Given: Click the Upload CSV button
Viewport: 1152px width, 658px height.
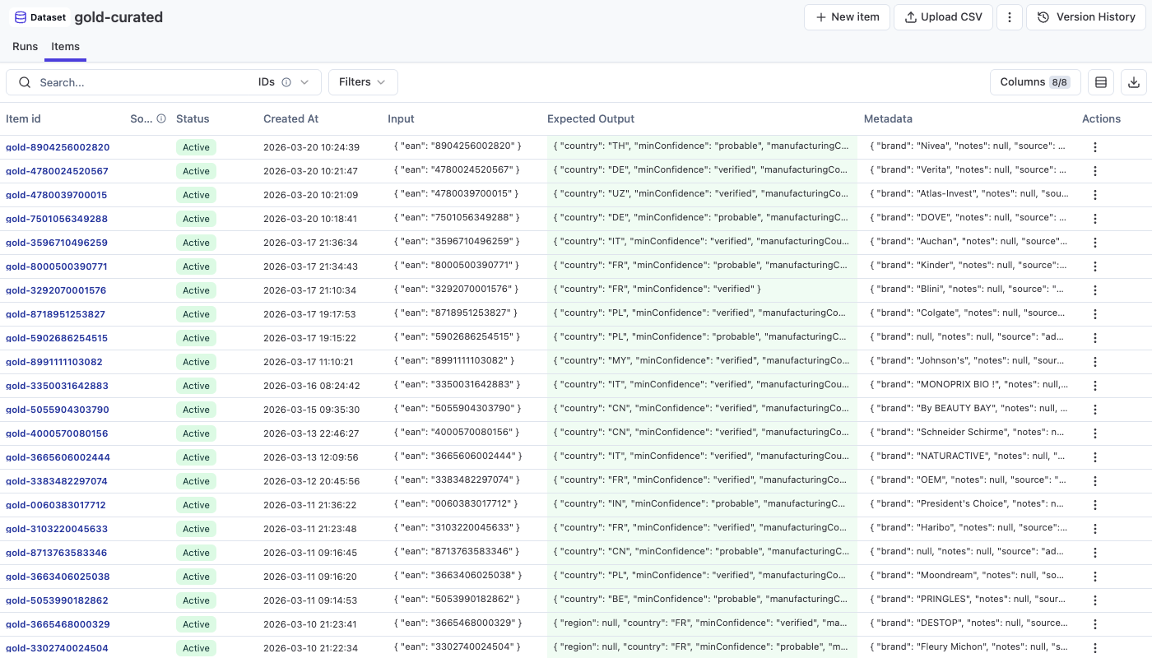Looking at the screenshot, I should (943, 17).
